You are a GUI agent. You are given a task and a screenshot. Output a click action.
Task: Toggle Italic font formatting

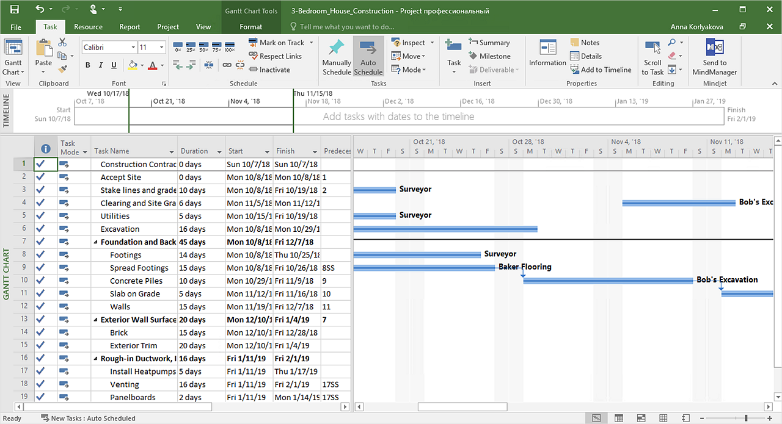[101, 65]
